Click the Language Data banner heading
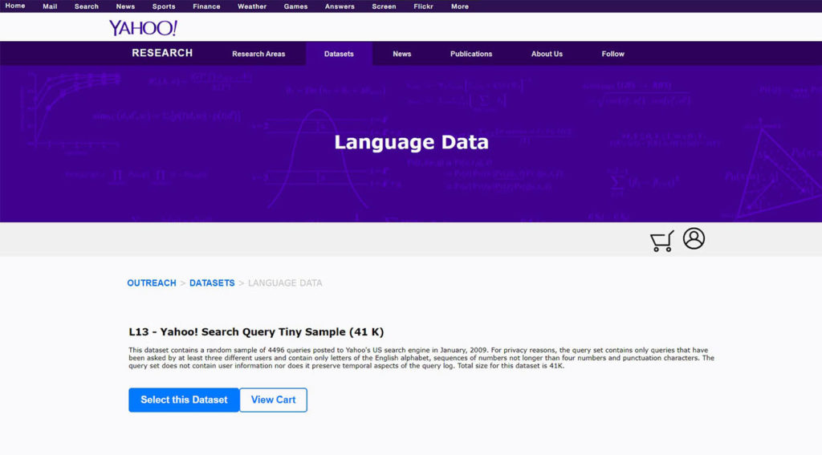This screenshot has width=822, height=455. tap(412, 142)
